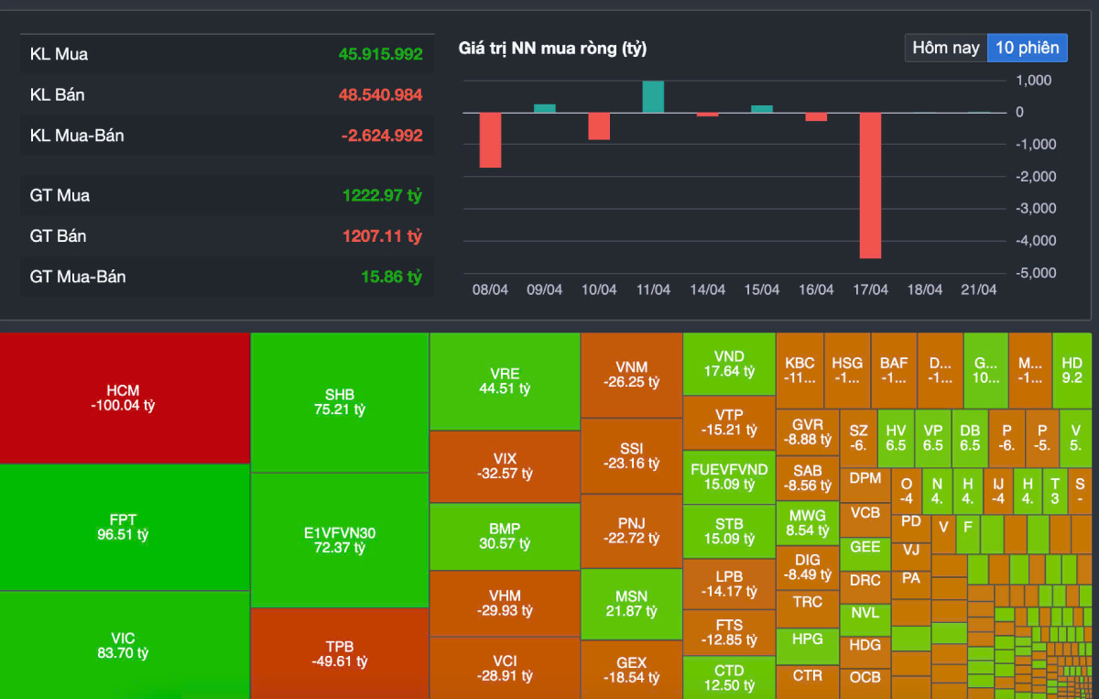Choose the FUEVFVND tile
Image resolution: width=1099 pixels, height=699 pixels.
pyautogui.click(x=729, y=477)
